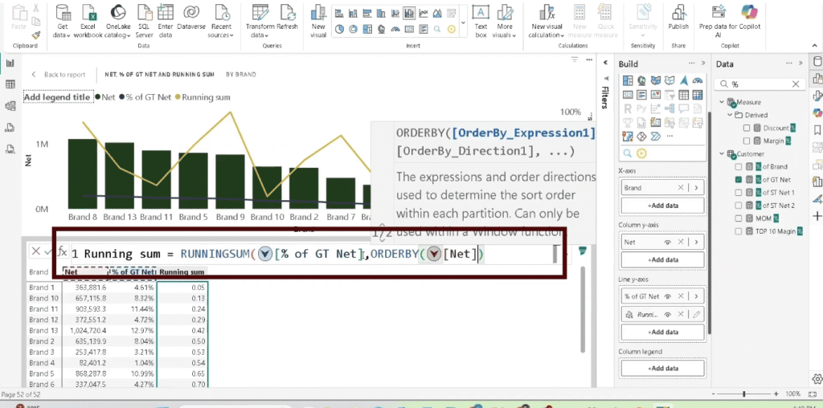Switch to Model view in left sidebar
This screenshot has height=408, width=823.
tap(10, 106)
